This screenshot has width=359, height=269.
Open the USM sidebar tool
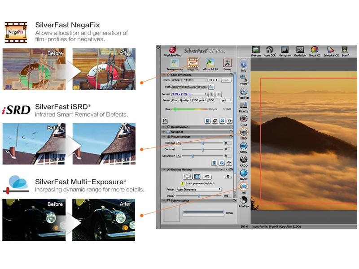244,119
